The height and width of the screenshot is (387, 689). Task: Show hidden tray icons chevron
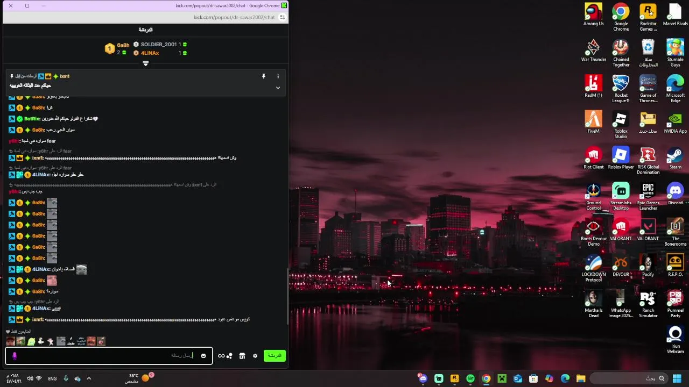[x=89, y=378]
